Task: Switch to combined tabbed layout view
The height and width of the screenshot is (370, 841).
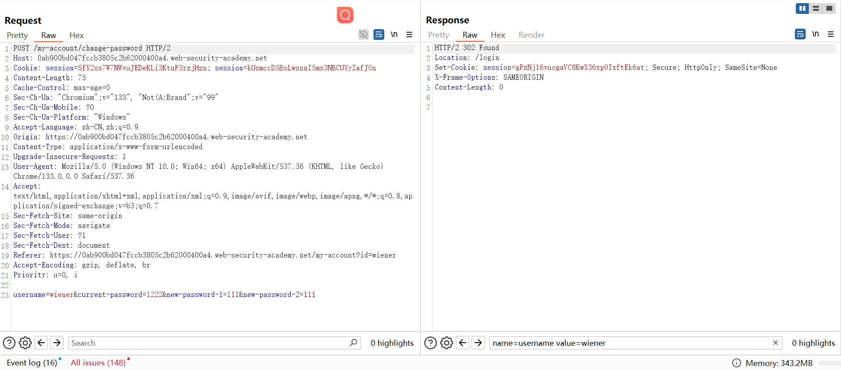Action: pos(829,8)
